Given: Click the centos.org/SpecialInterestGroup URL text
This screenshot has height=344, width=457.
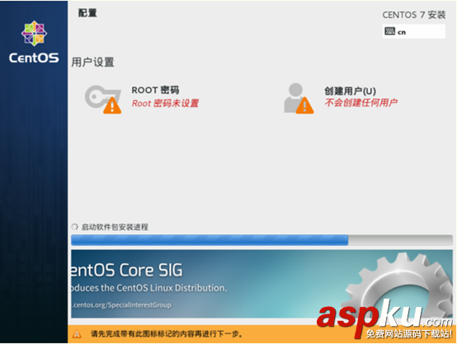Looking at the screenshot, I should coord(121,305).
